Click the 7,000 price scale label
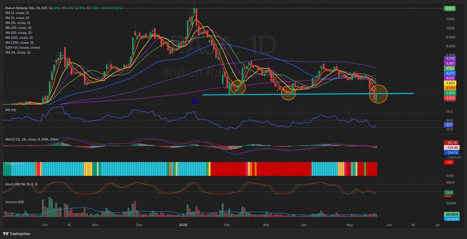 [450, 28]
